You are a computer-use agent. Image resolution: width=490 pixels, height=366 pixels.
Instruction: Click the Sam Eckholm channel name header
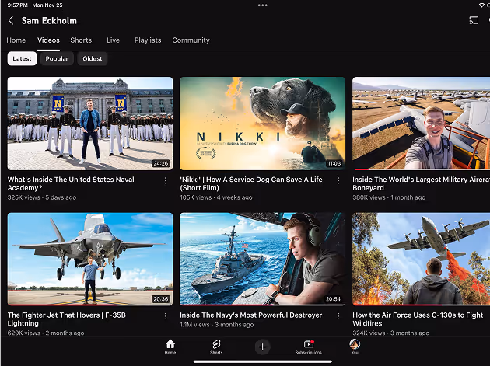[x=49, y=21]
